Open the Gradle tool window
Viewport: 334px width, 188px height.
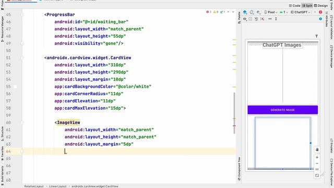(331, 5)
